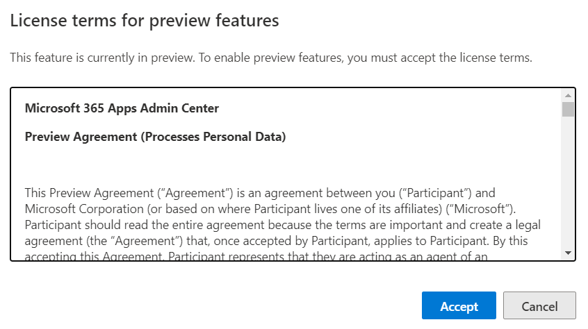Click the license text scrollbar thumb
The image size is (588, 329).
(x=568, y=109)
